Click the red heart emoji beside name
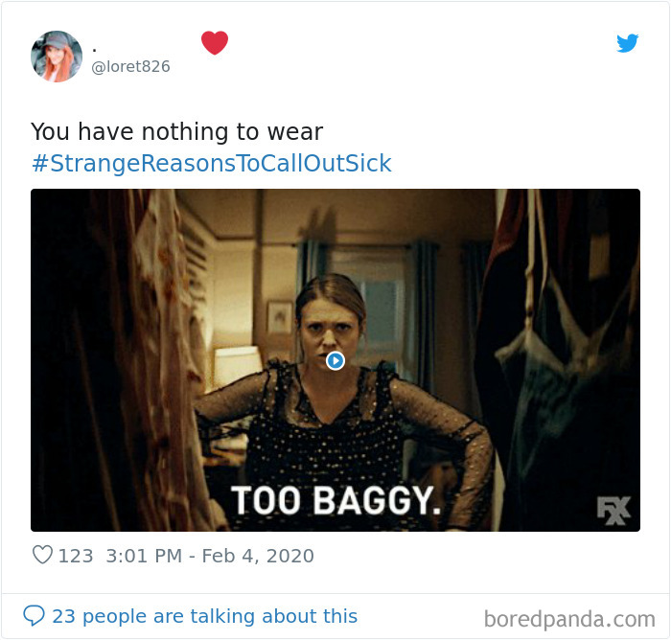The width and height of the screenshot is (671, 640). pos(215,43)
